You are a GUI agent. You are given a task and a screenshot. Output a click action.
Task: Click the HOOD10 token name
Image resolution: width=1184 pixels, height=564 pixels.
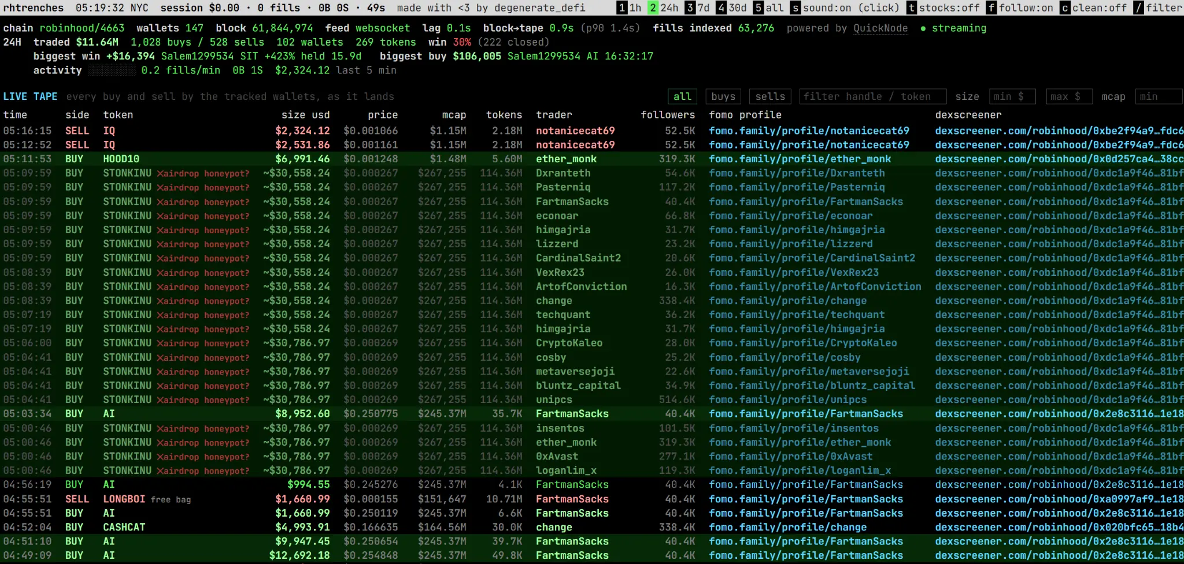pyautogui.click(x=121, y=159)
